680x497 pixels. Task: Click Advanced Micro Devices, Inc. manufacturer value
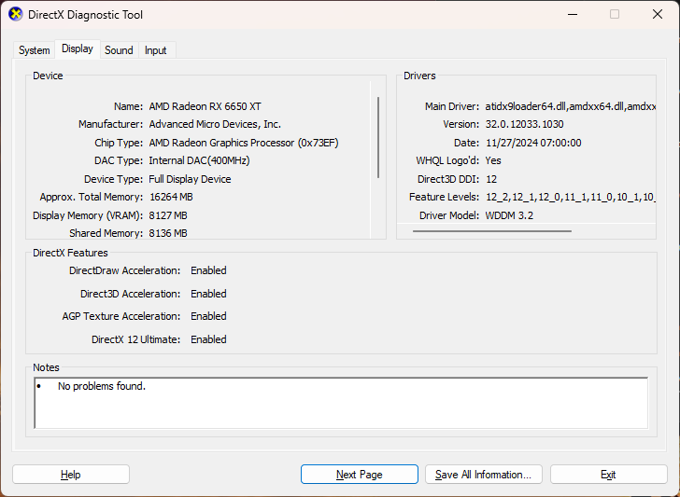215,124
